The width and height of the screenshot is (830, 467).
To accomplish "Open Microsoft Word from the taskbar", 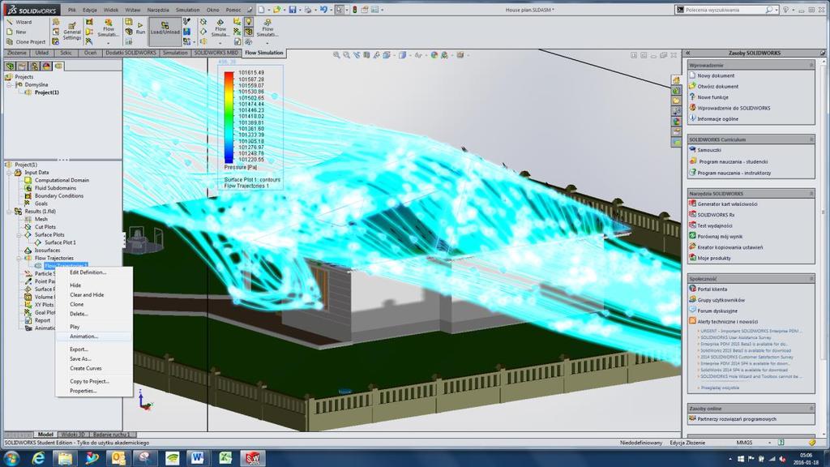I will coord(198,458).
